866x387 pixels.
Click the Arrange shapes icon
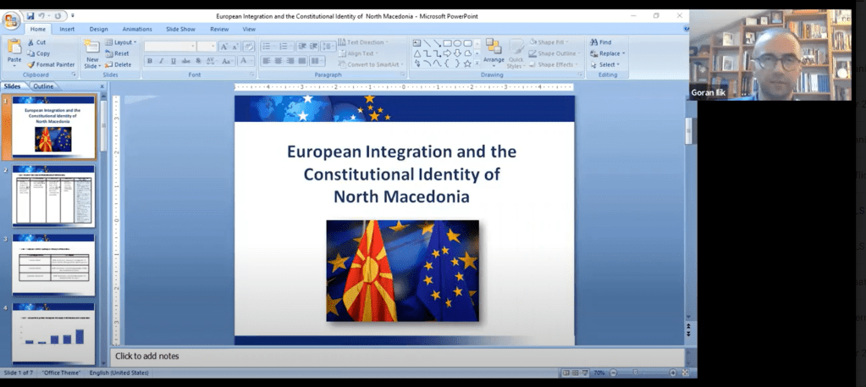[494, 51]
